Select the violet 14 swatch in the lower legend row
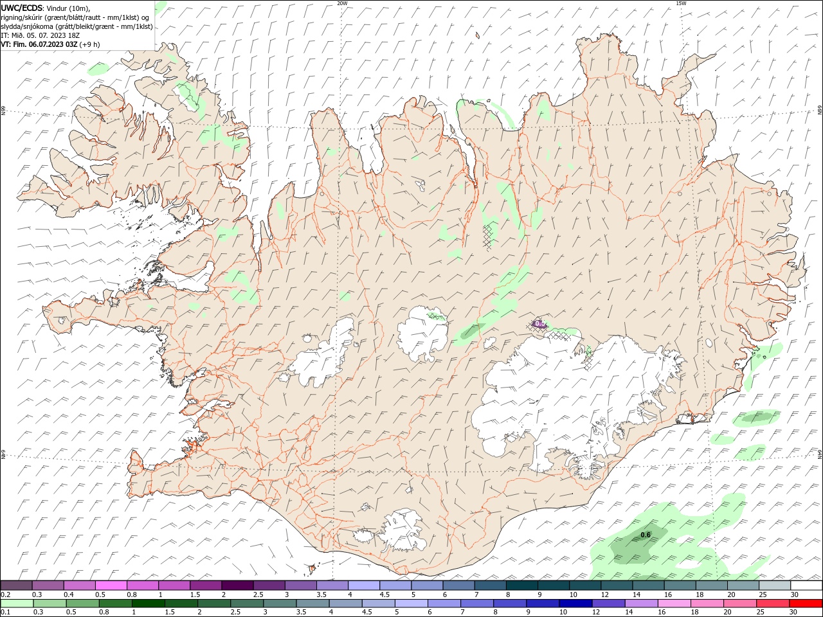 coord(642,604)
